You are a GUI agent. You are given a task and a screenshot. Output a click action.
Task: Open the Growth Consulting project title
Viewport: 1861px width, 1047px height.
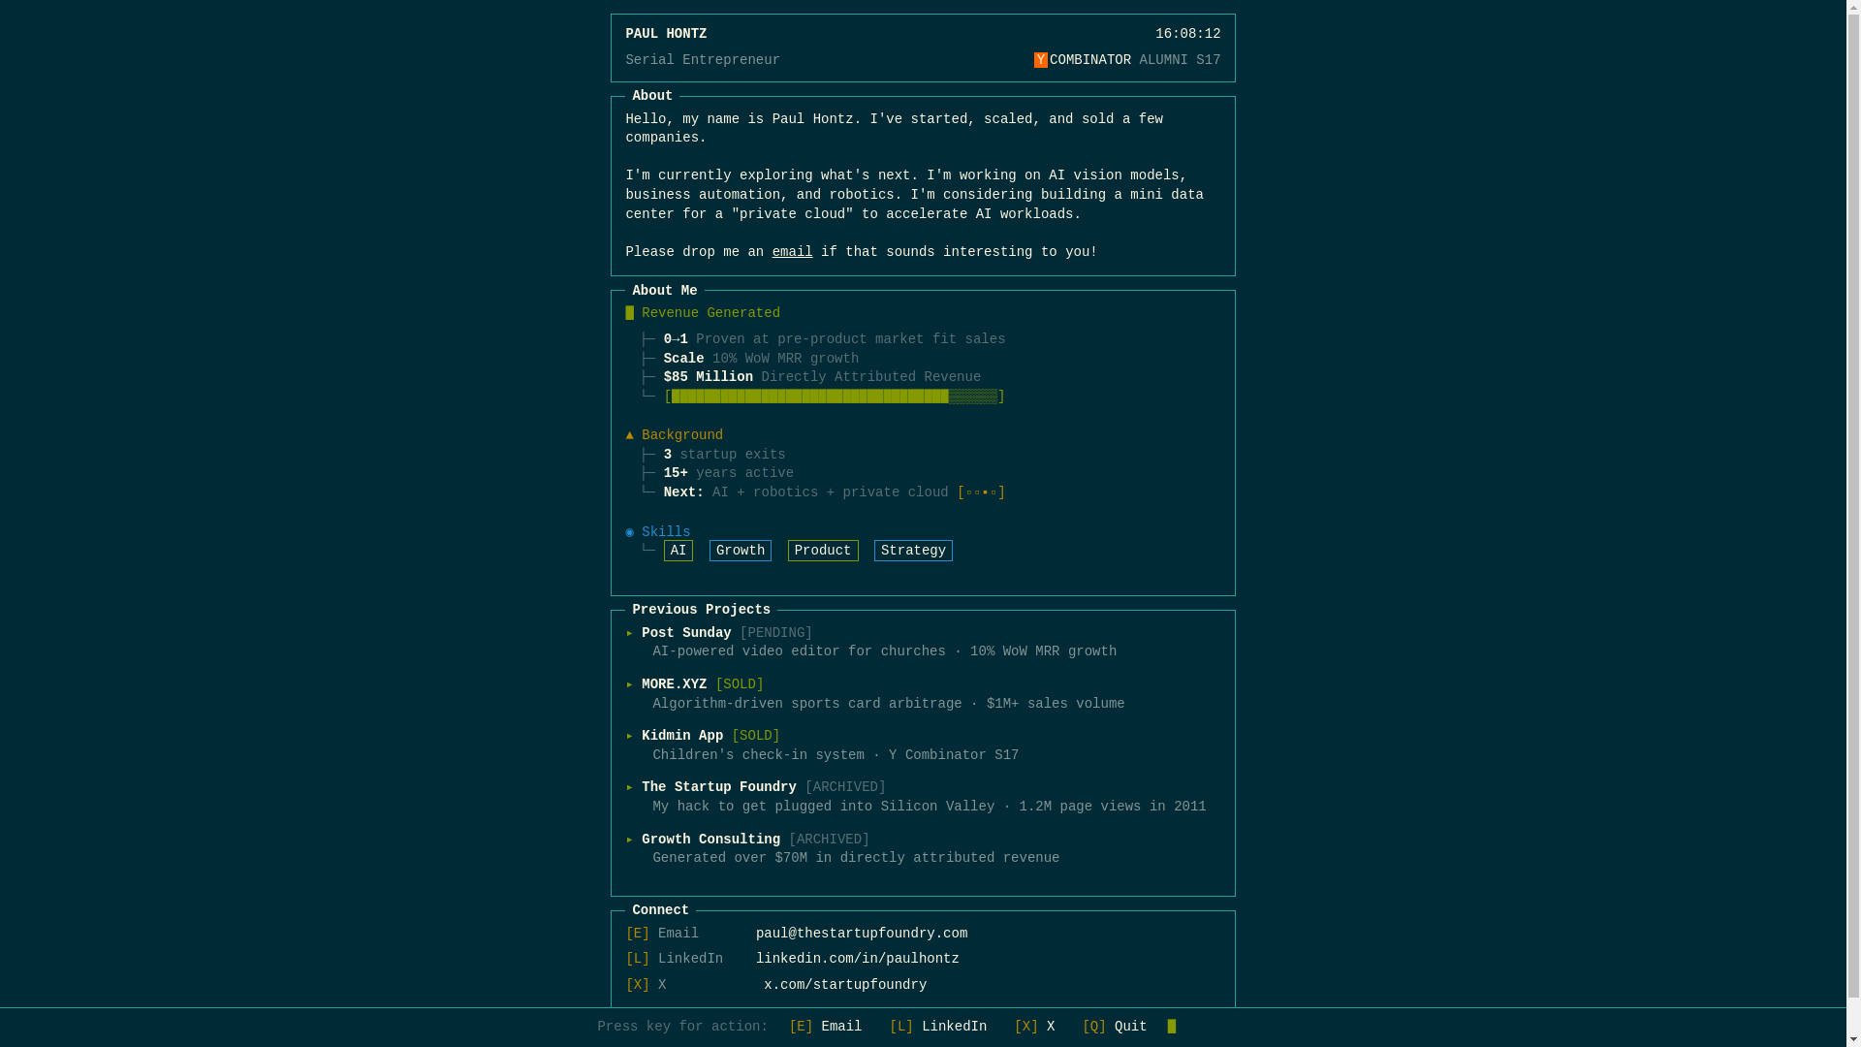click(x=710, y=840)
